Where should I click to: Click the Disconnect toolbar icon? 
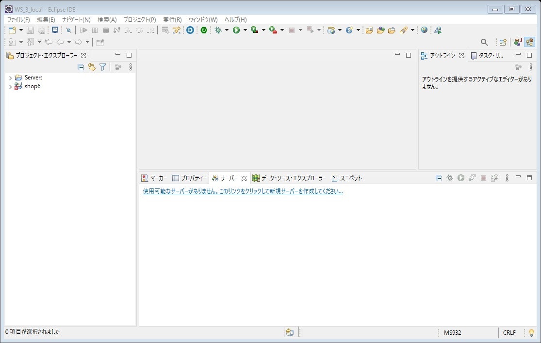coord(117,31)
